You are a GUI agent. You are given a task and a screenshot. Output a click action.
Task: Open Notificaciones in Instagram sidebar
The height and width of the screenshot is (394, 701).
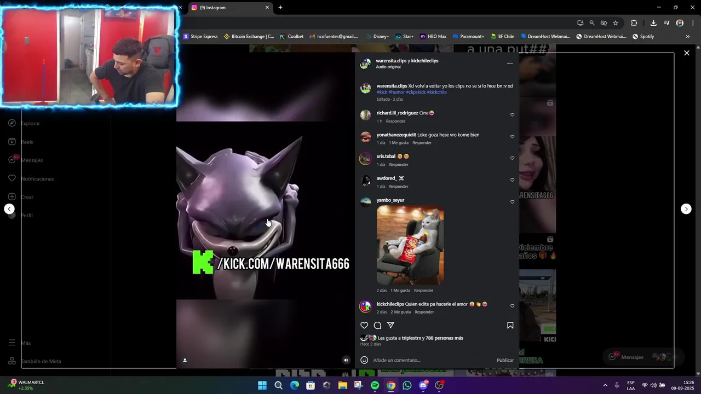(31, 178)
